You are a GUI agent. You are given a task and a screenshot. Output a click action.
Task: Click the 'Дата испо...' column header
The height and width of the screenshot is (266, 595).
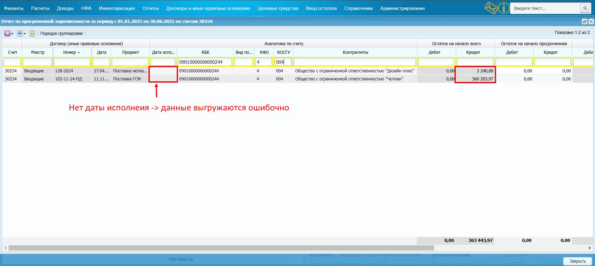pos(163,52)
